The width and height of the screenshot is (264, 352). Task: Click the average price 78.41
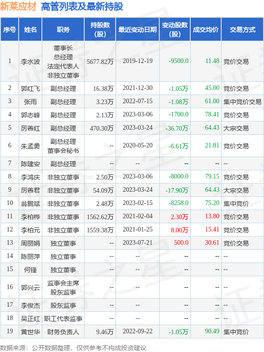click(x=212, y=114)
